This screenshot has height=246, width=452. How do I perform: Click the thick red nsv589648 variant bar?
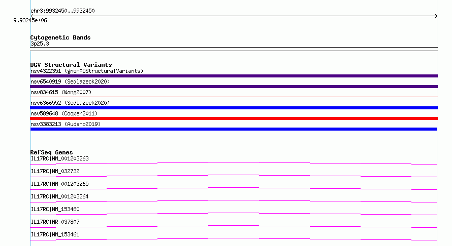click(234, 118)
